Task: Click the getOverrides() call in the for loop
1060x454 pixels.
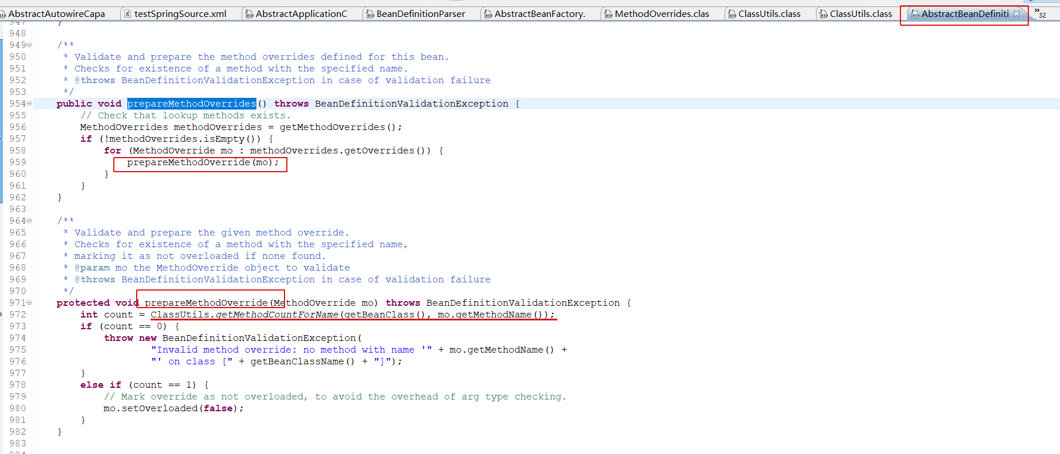Action: 388,151
